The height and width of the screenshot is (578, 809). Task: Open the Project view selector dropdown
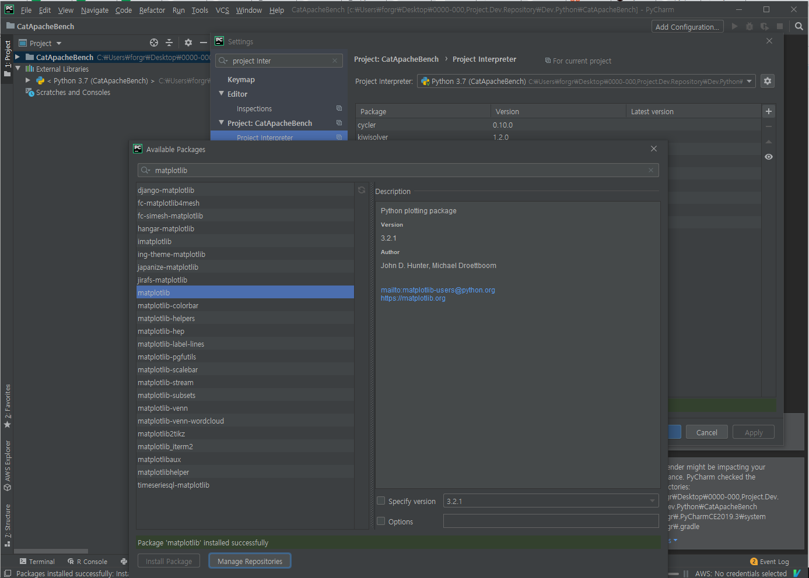pos(40,43)
